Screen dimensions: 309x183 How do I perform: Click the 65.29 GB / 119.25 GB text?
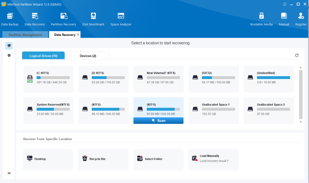coord(106,82)
